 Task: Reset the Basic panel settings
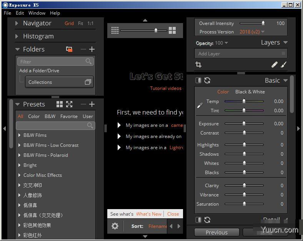point(207,80)
